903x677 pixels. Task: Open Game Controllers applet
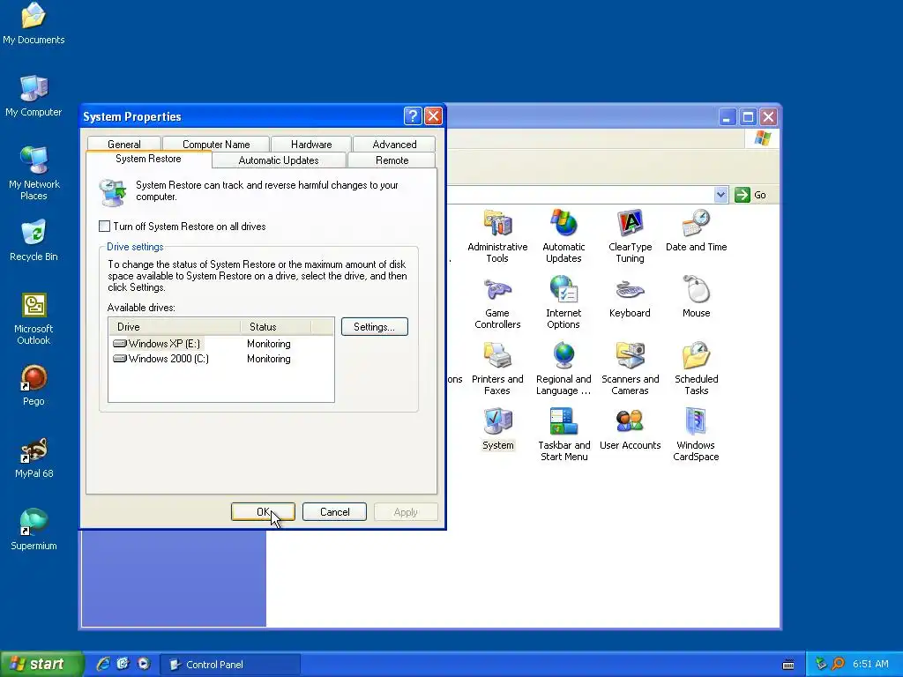497,302
